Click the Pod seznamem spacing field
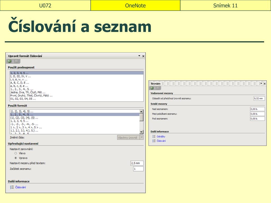 (257, 119)
